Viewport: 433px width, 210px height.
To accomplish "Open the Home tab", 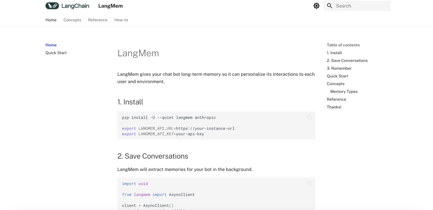I will pos(51,20).
